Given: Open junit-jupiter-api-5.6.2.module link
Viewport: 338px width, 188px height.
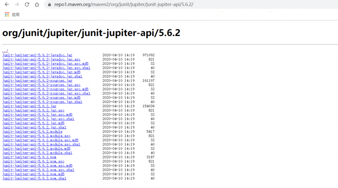Looking at the screenshot, I should 32,132.
